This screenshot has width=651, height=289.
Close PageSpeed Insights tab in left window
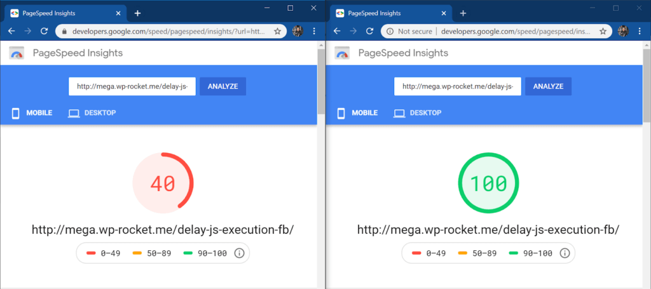118,13
